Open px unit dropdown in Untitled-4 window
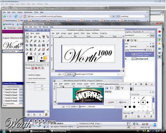The image size is (166, 133). pyautogui.click(x=61, y=74)
